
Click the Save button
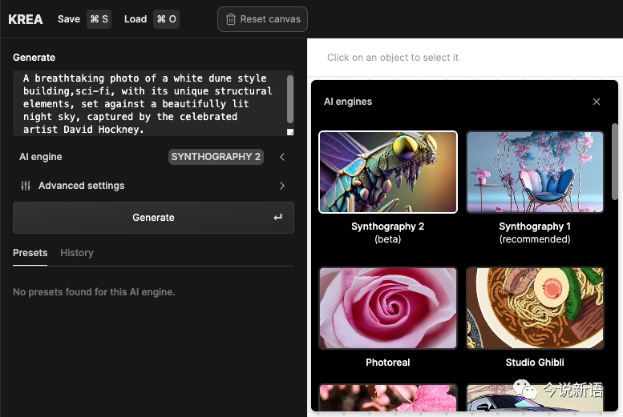pos(69,19)
